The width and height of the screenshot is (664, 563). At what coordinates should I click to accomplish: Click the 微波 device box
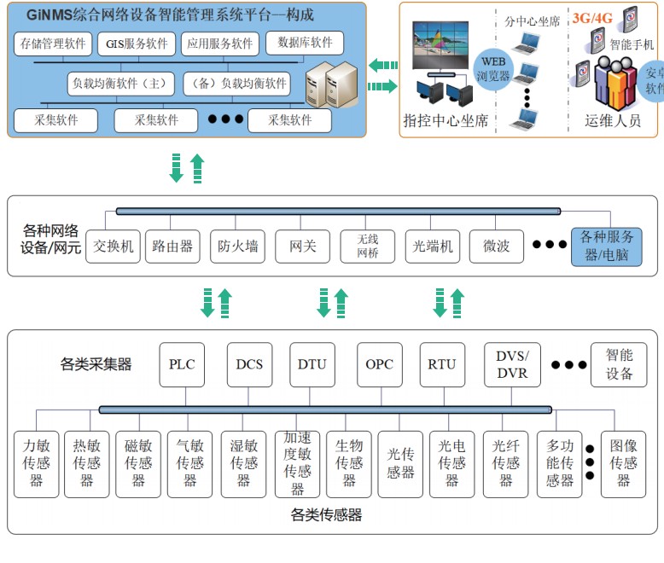pos(497,247)
